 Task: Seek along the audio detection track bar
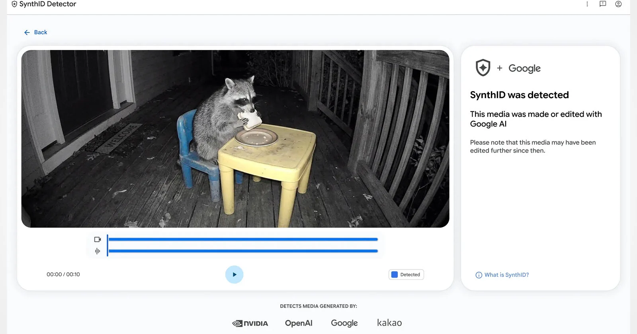[x=243, y=251]
